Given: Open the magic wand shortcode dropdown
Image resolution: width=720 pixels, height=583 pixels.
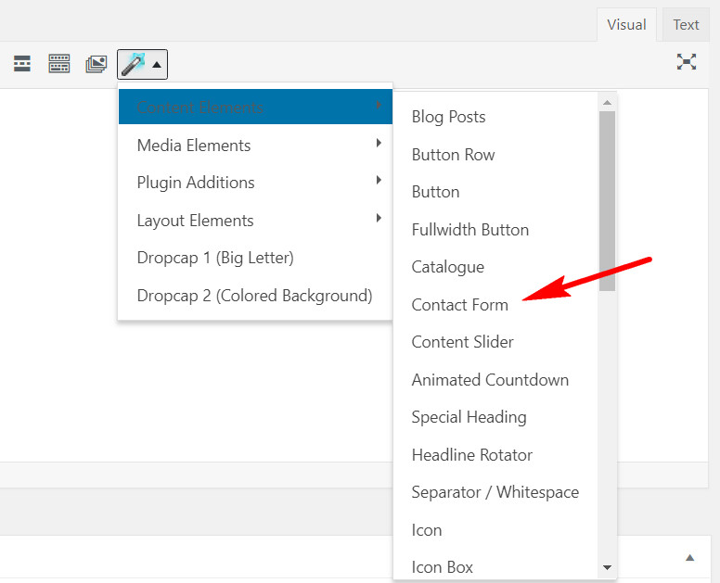Looking at the screenshot, I should point(142,64).
